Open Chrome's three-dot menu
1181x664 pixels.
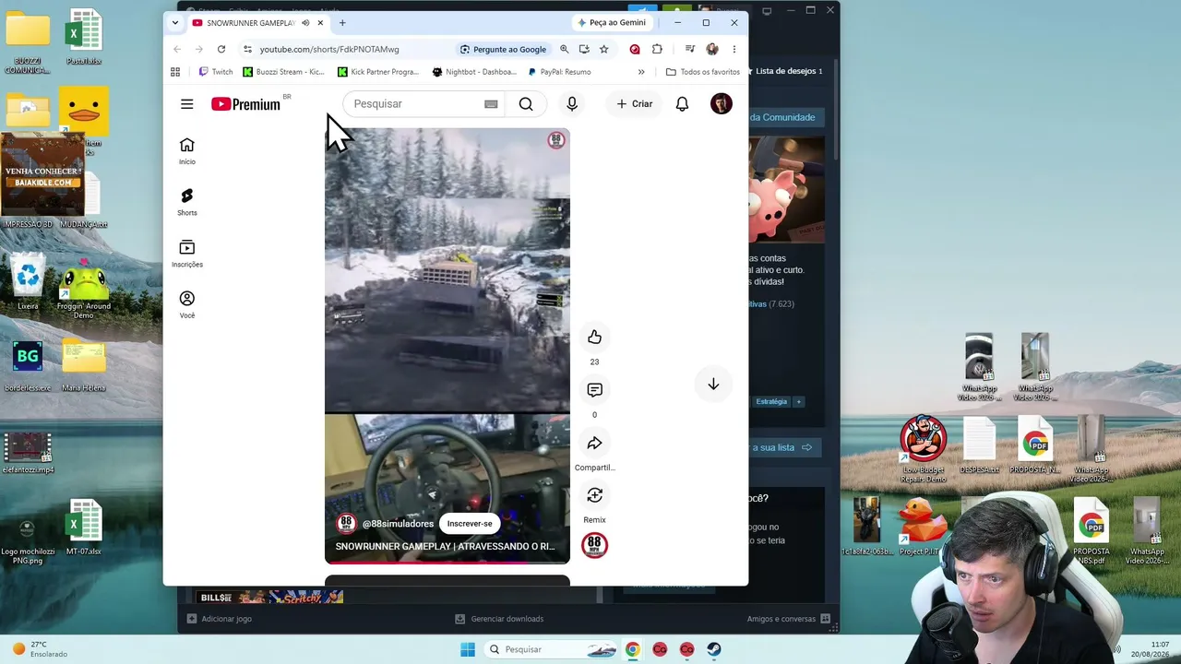click(x=734, y=49)
